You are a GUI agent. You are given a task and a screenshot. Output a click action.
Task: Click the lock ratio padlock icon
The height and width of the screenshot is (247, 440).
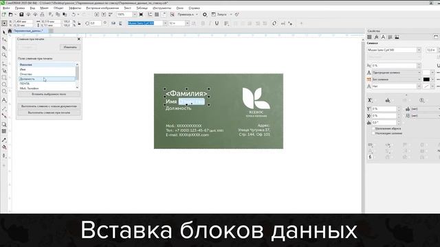[x=79, y=23]
